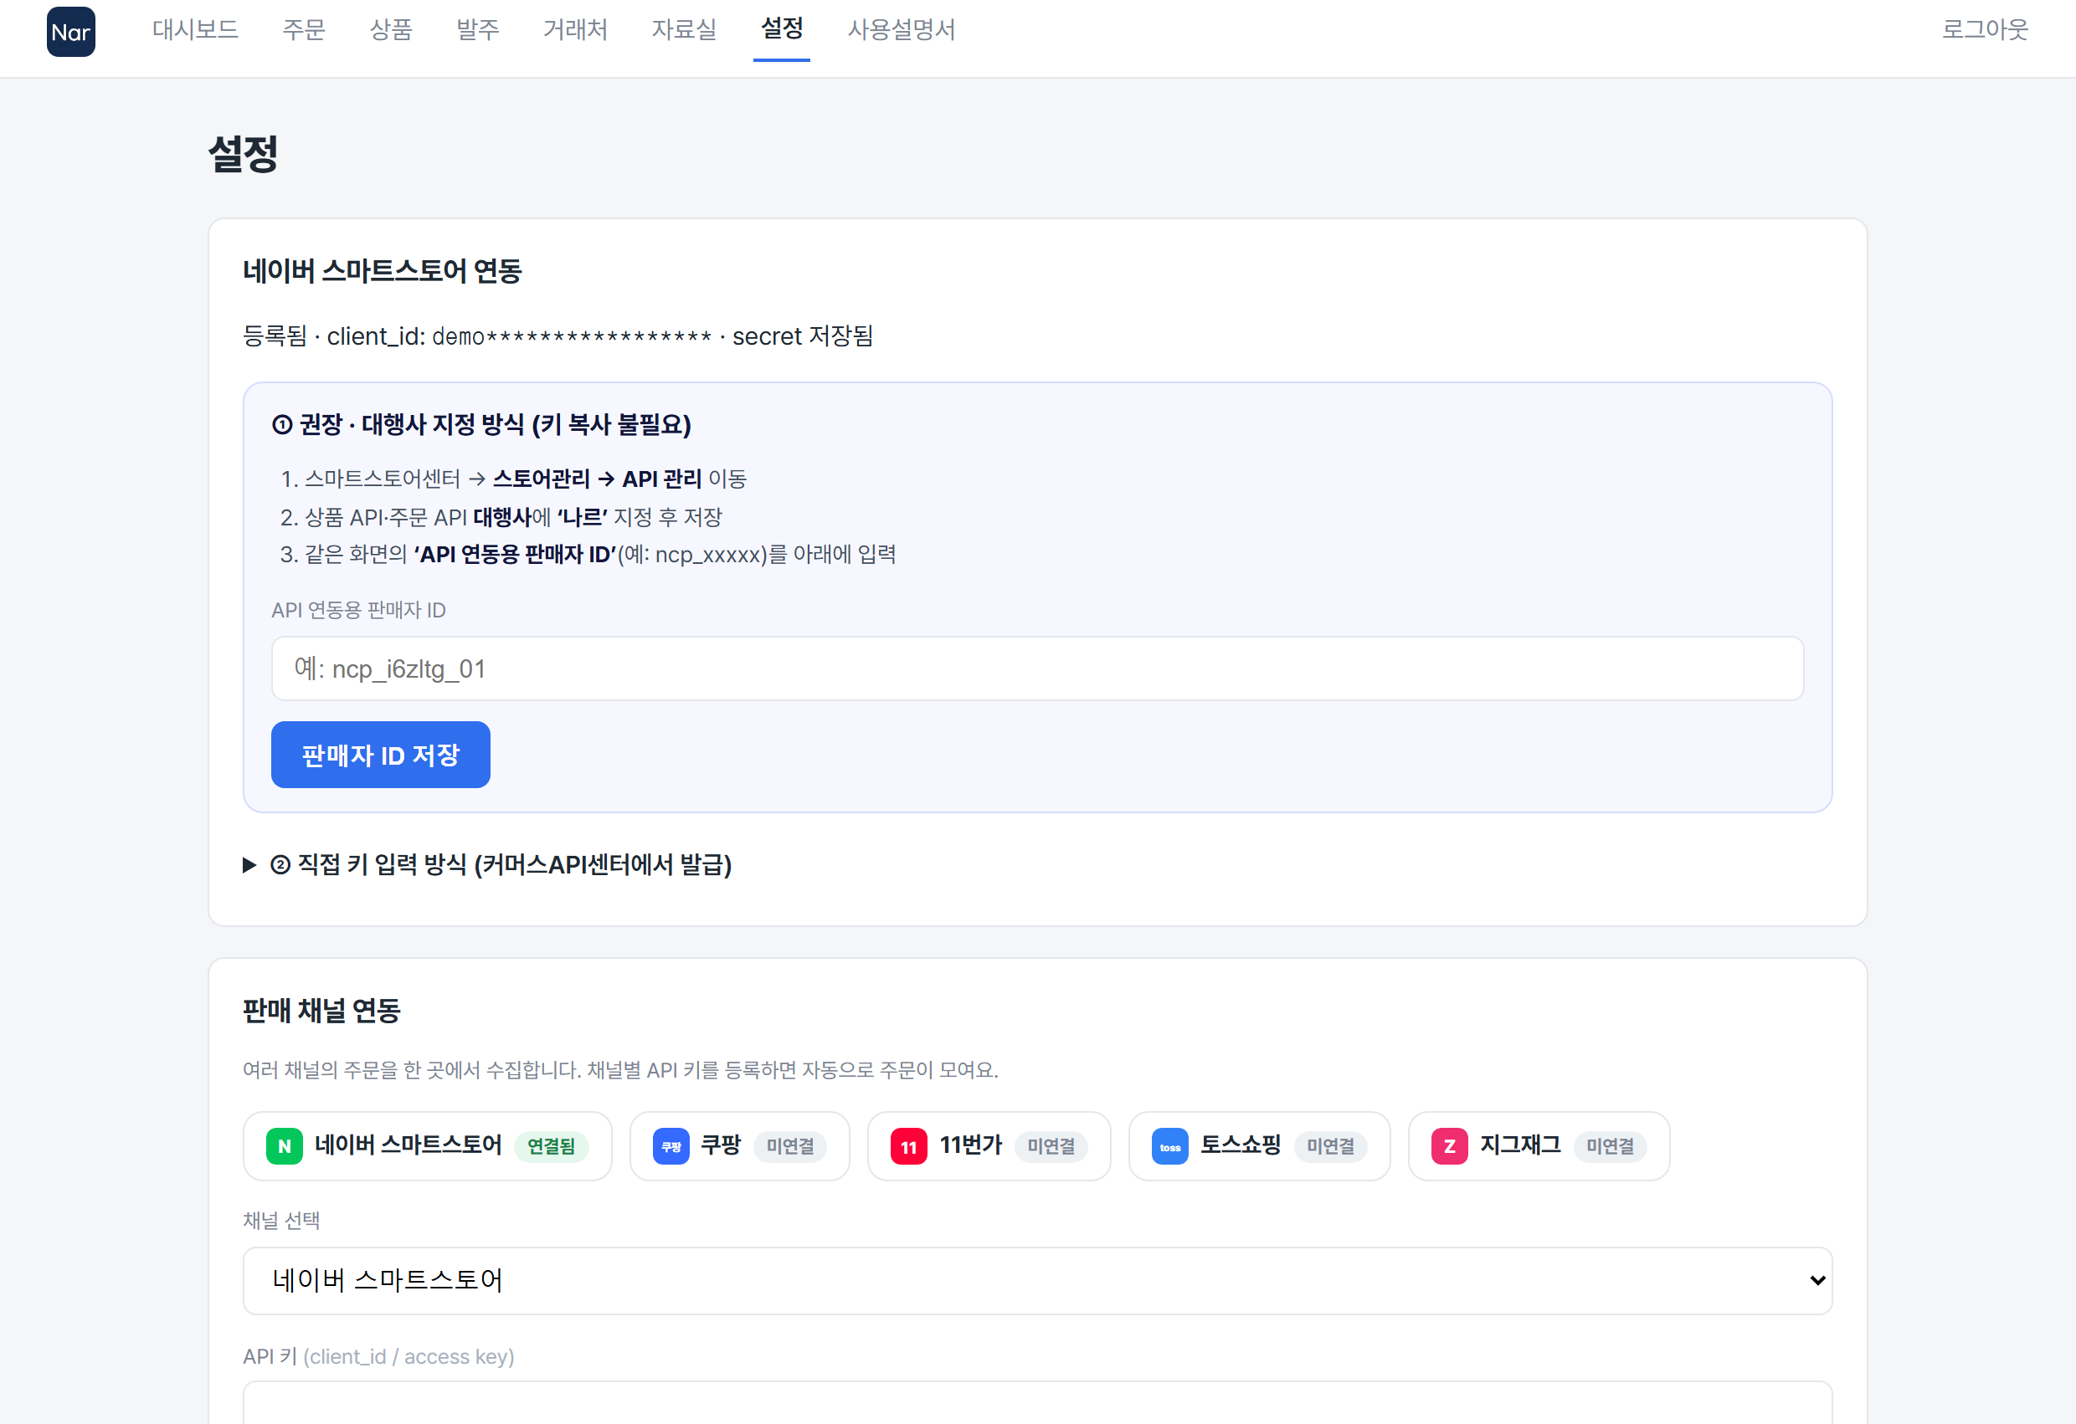Screen dimensions: 2076x1424
Task: Click the 채널 선택 label
Action: 281,1221
